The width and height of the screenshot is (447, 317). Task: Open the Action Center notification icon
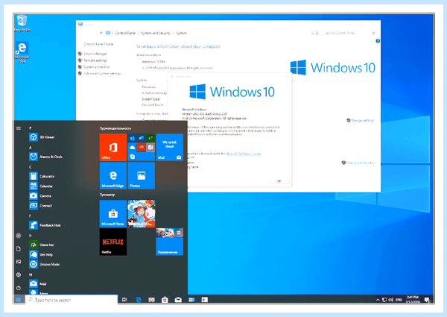point(427,300)
